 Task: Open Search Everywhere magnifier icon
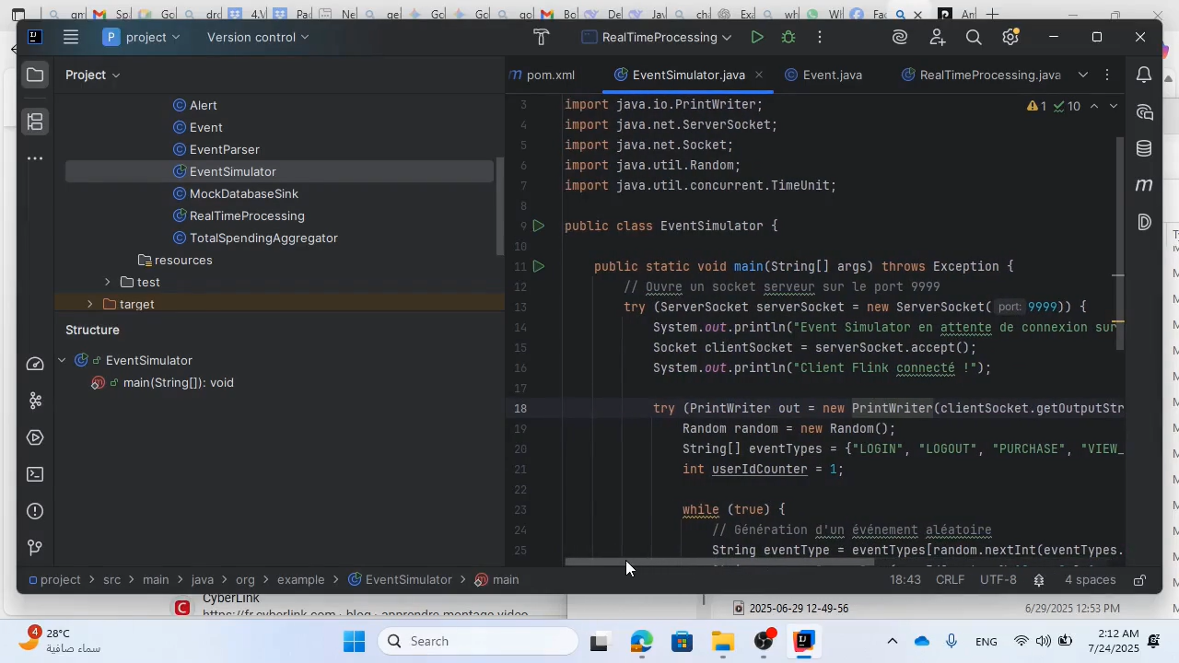pyautogui.click(x=974, y=38)
